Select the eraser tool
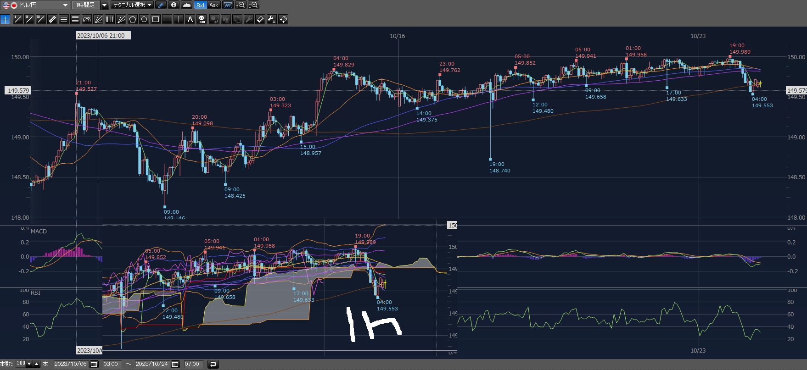Viewport: 807px width, 370px height. pyautogui.click(x=260, y=19)
